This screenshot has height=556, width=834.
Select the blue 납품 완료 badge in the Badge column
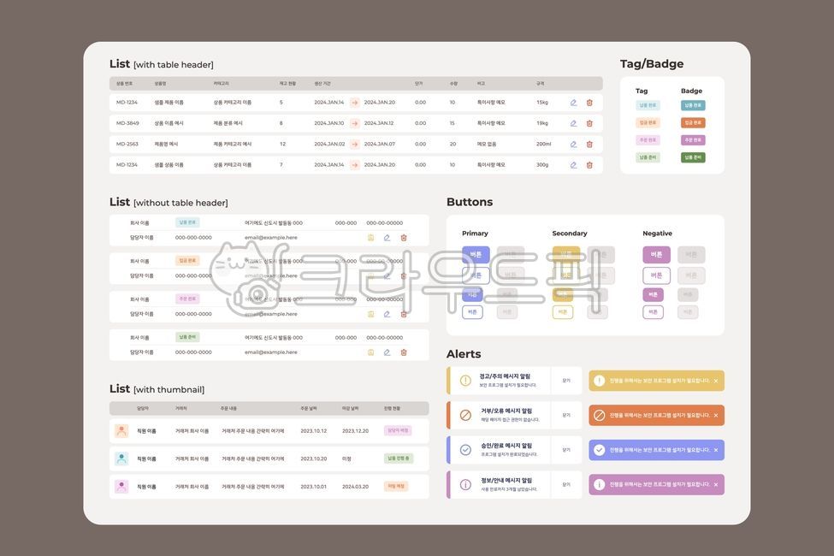[x=693, y=104]
